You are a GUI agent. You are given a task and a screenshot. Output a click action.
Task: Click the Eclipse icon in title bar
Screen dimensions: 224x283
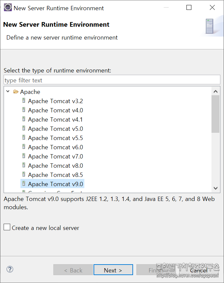[x=8, y=8]
